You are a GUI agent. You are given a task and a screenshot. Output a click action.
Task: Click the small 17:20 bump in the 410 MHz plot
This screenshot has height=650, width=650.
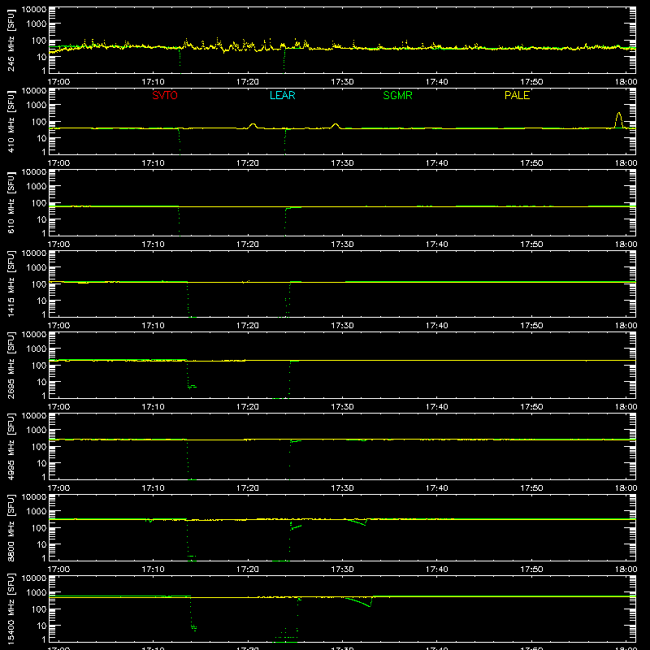point(253,126)
